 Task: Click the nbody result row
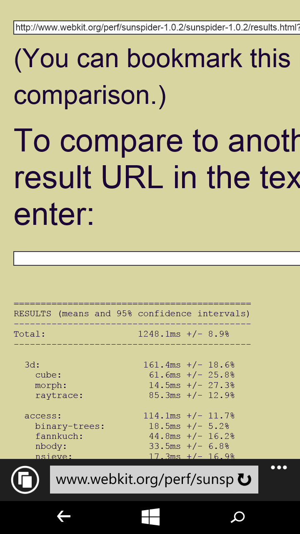pos(132,446)
